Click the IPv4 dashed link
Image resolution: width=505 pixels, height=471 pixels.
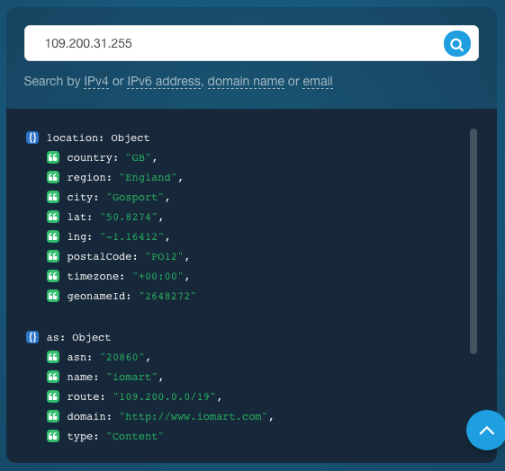click(96, 81)
